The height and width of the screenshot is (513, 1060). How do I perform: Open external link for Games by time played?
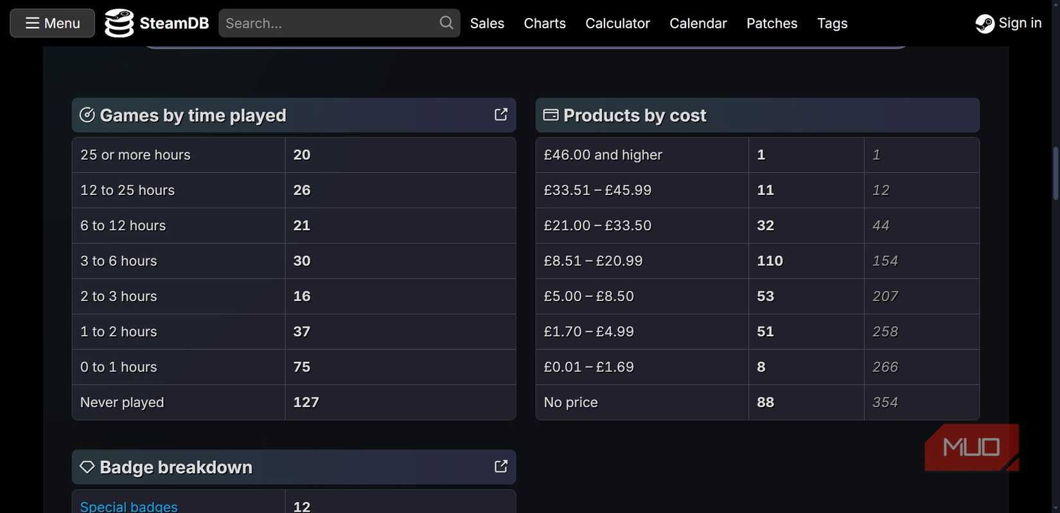click(500, 114)
